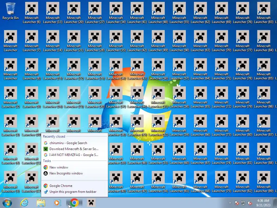Select the Minecraft Launcher (65) shortcut
The image size is (277, 208).
200,97
